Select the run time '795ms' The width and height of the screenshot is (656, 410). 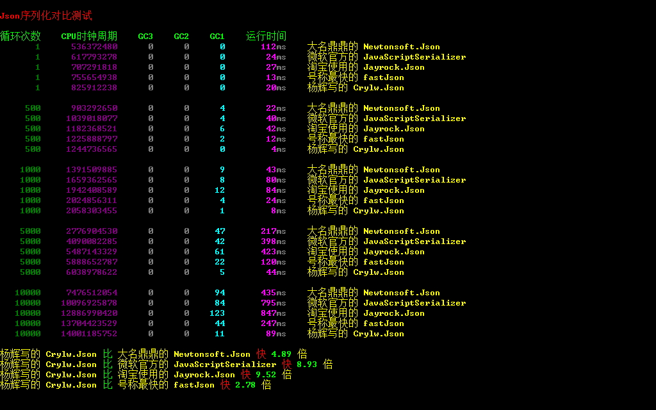coord(273,303)
